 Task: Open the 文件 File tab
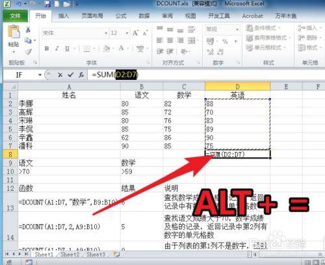point(15,16)
